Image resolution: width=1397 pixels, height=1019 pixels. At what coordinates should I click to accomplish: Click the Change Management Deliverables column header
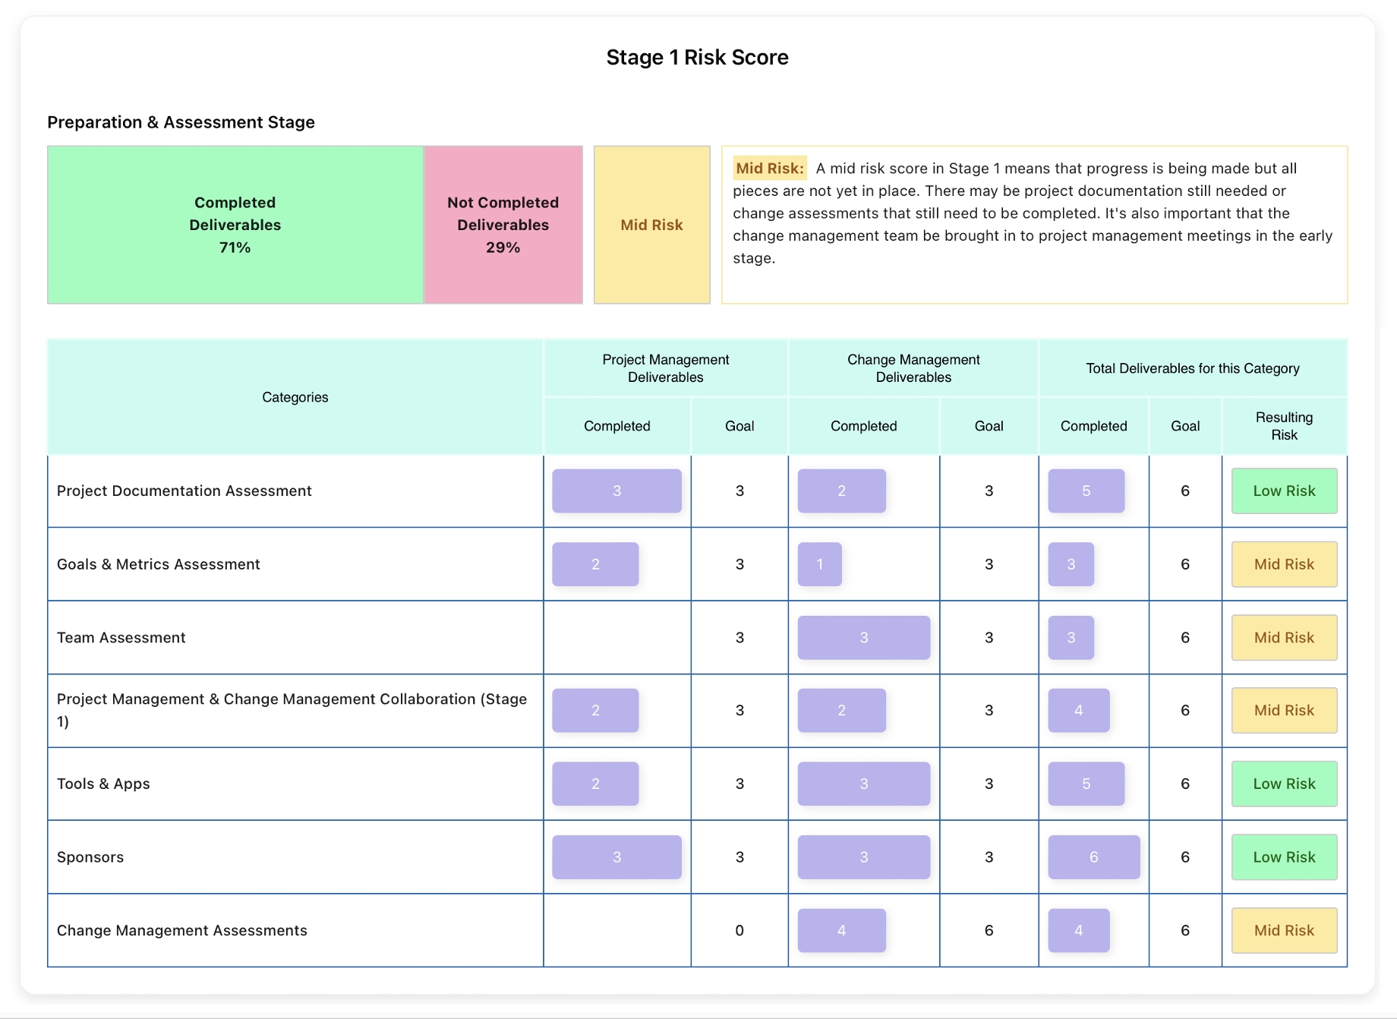click(913, 368)
